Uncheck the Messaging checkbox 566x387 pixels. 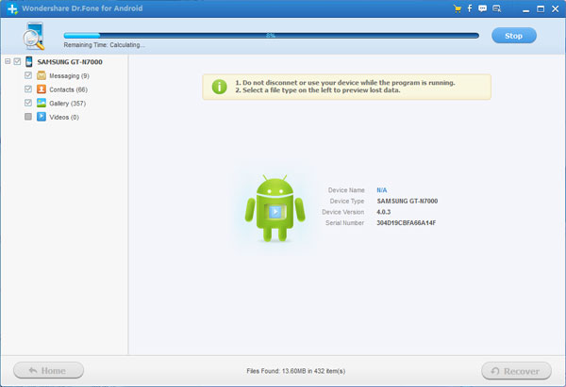tap(28, 75)
